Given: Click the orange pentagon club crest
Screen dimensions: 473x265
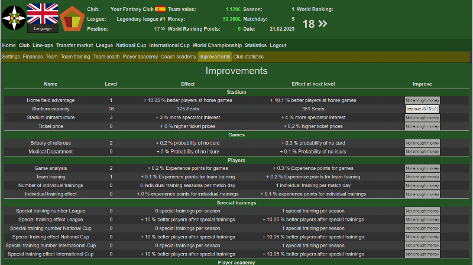Looking at the screenshot, I should pyautogui.click(x=72, y=19).
